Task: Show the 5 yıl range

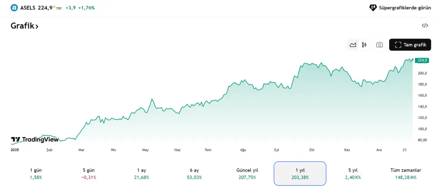Action: point(353,173)
